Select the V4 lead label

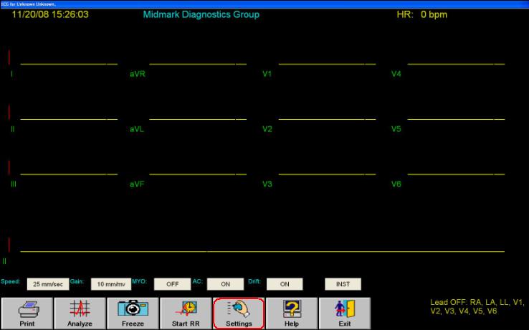[x=396, y=74]
